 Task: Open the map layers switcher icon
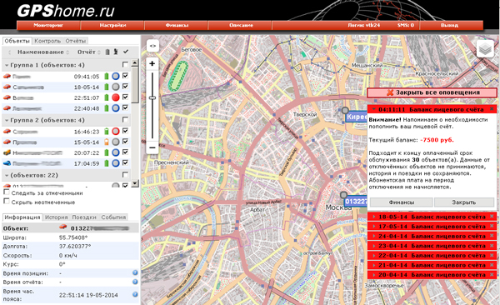coord(485,49)
